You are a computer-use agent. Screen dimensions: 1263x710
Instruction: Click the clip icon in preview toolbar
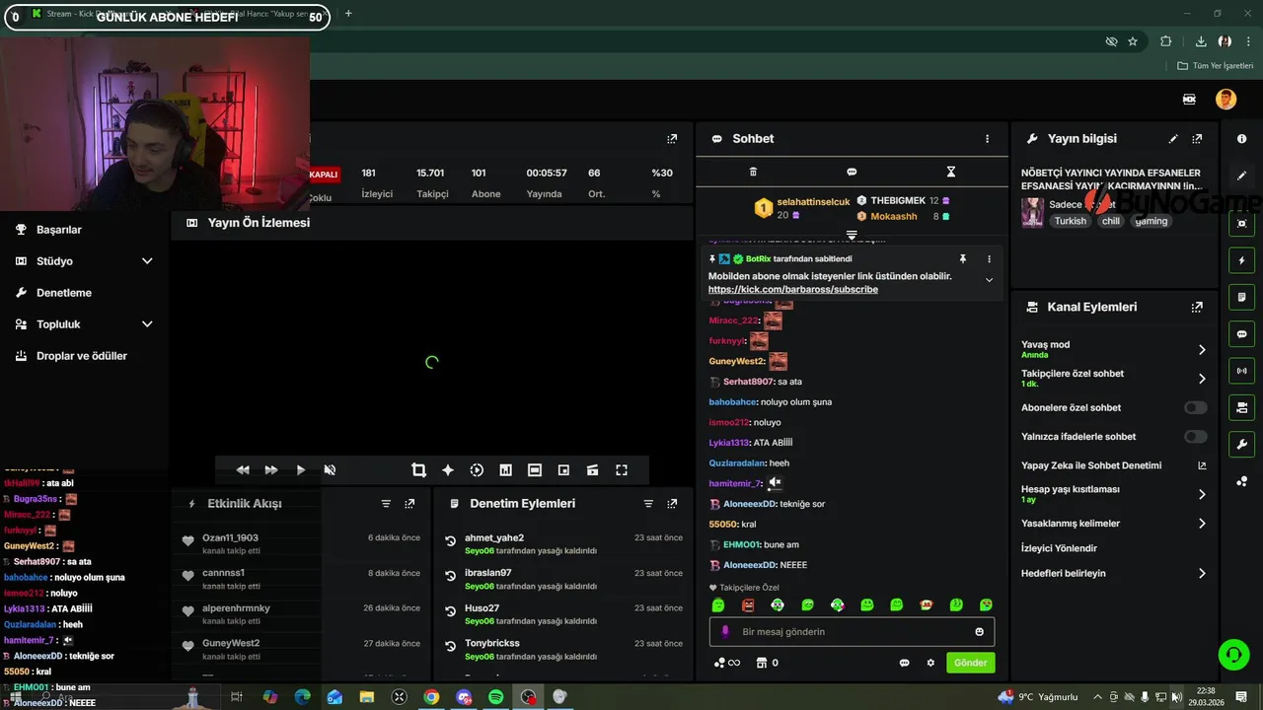click(592, 470)
